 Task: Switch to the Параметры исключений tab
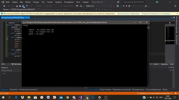coord(122,89)
